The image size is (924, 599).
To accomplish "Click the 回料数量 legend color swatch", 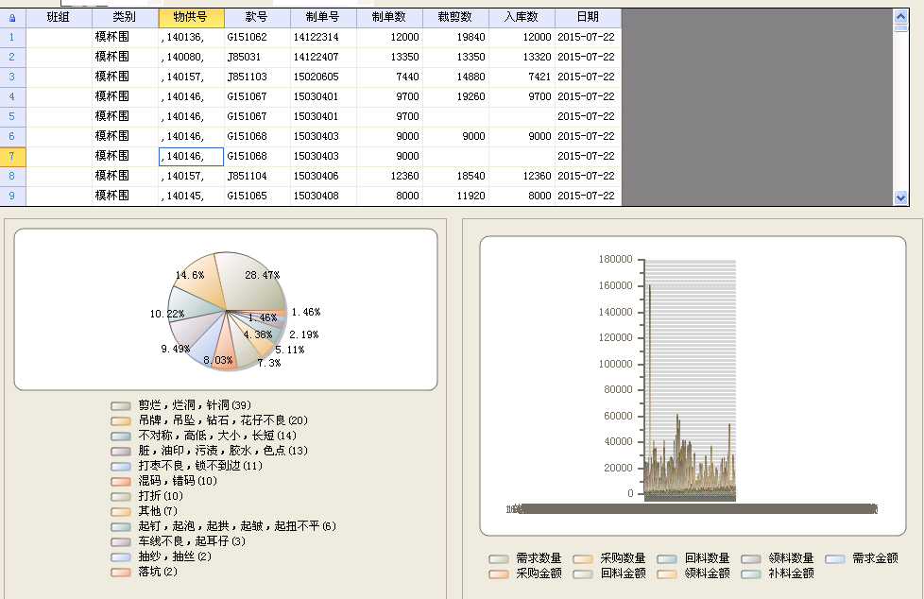I will (667, 559).
